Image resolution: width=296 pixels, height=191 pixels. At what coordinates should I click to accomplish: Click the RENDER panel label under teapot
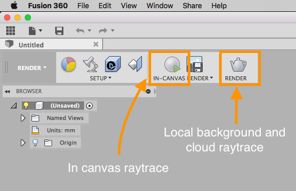[236, 78]
